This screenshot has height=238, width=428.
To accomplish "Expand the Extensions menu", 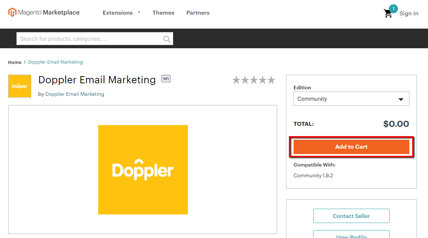I will (x=122, y=13).
